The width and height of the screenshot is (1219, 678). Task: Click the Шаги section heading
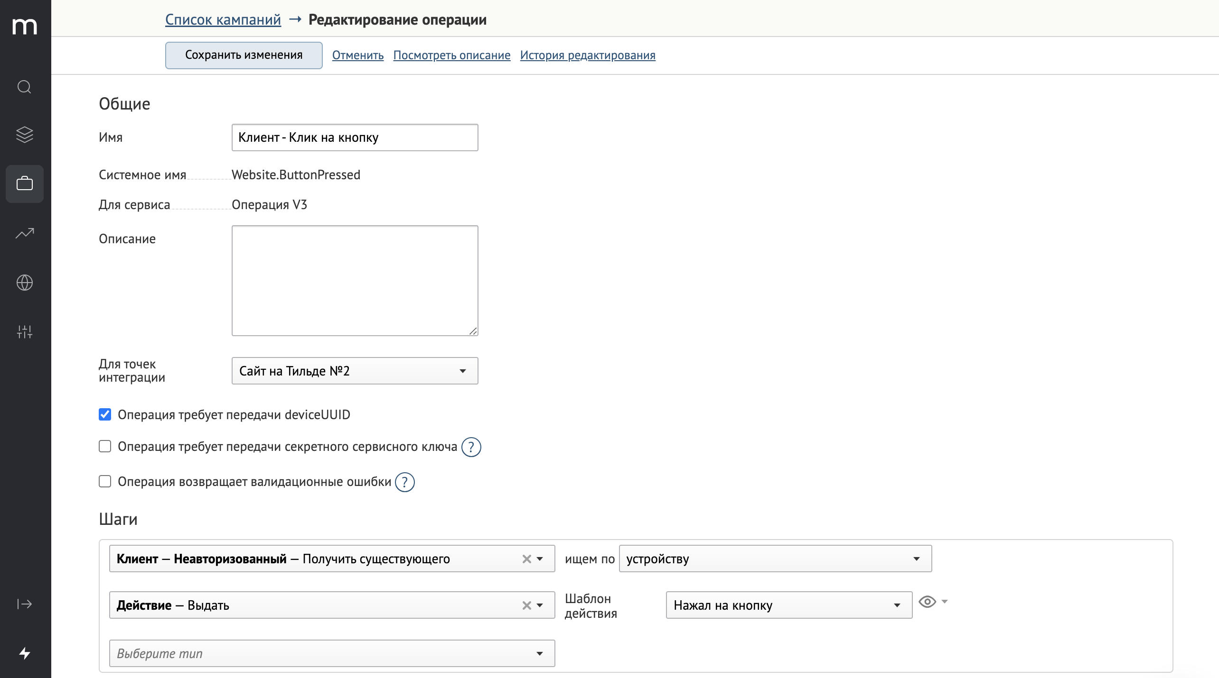[118, 519]
